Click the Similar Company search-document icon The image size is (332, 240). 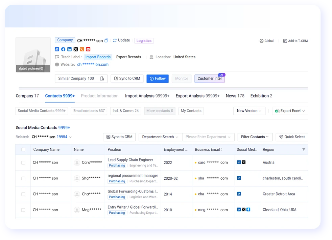tap(102, 79)
